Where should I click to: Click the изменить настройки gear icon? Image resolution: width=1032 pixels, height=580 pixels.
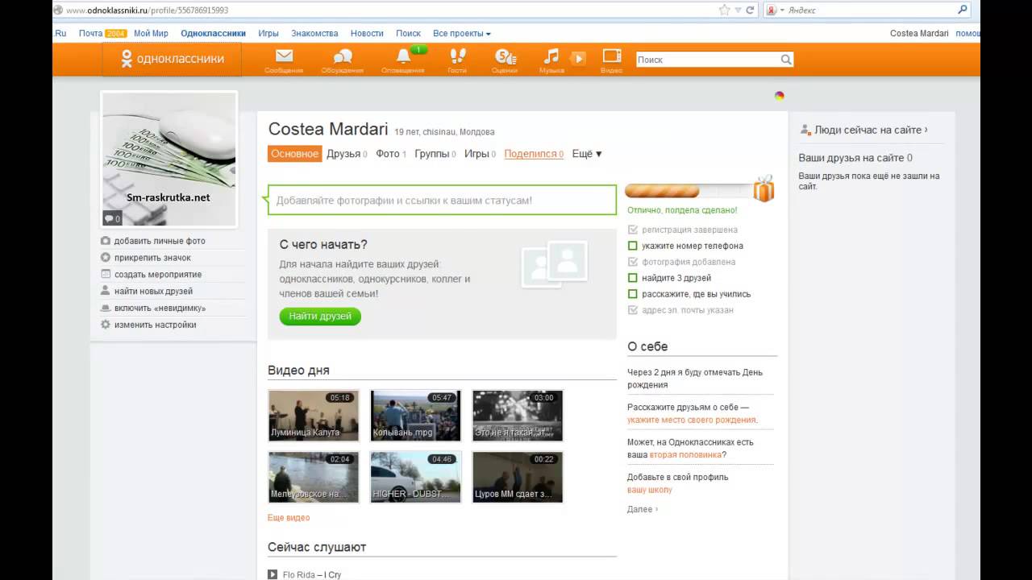tap(106, 325)
